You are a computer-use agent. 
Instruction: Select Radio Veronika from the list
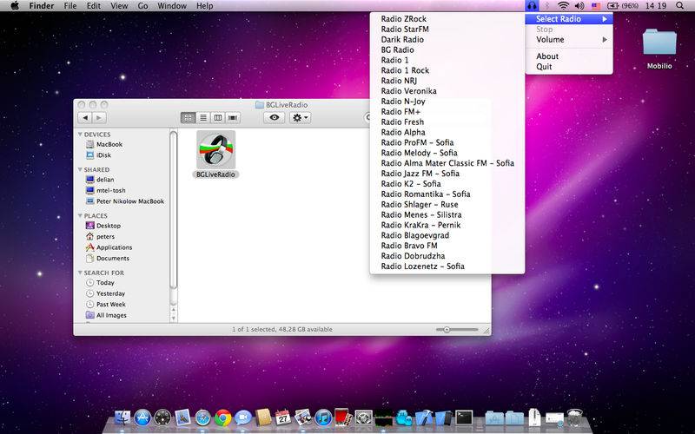tap(447, 91)
